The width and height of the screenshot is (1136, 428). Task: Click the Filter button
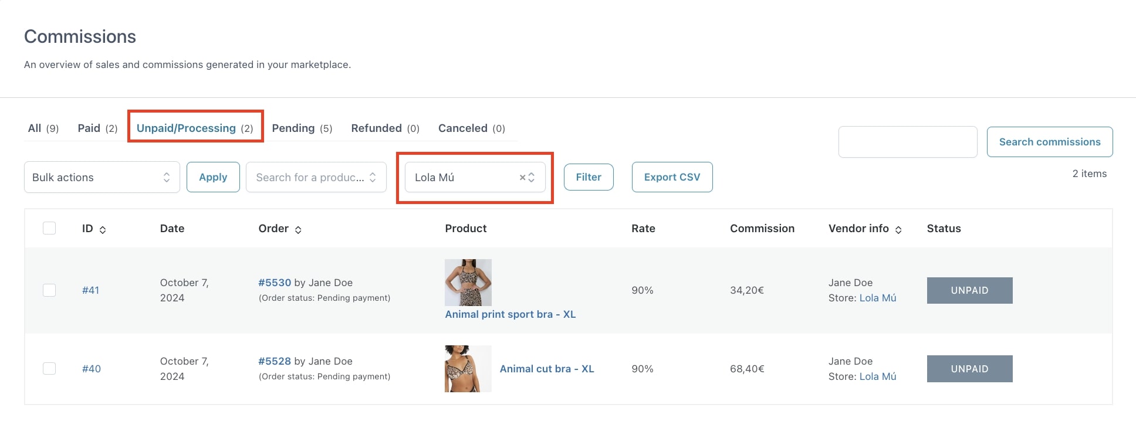(x=589, y=177)
